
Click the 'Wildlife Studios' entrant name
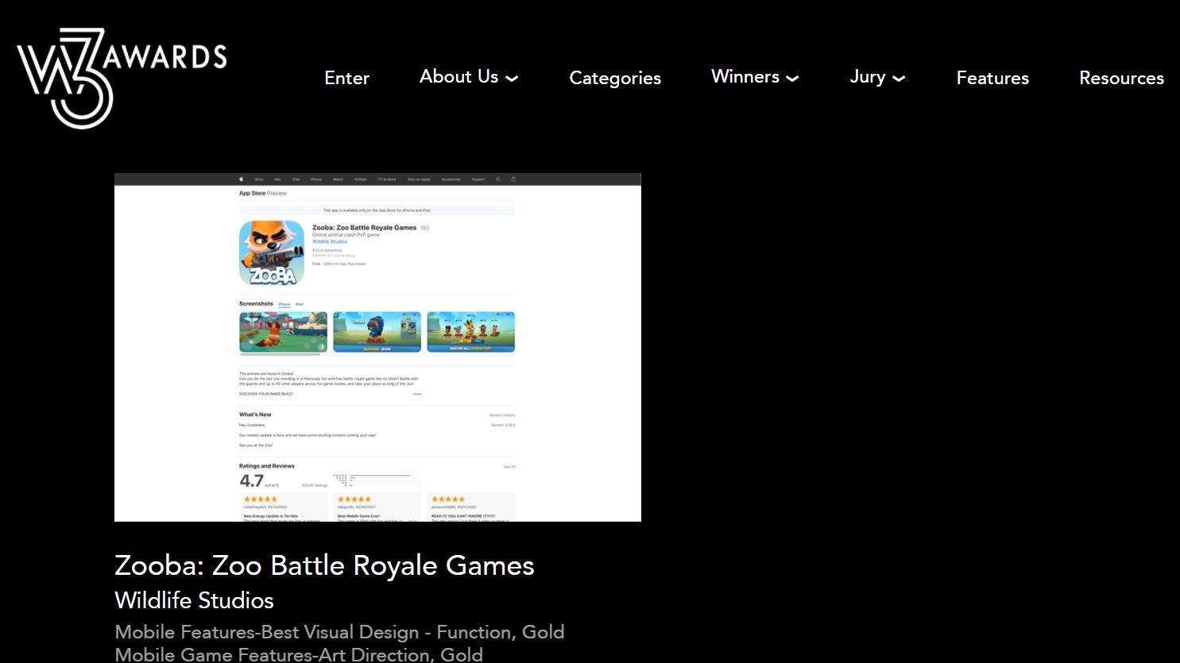pyautogui.click(x=194, y=600)
